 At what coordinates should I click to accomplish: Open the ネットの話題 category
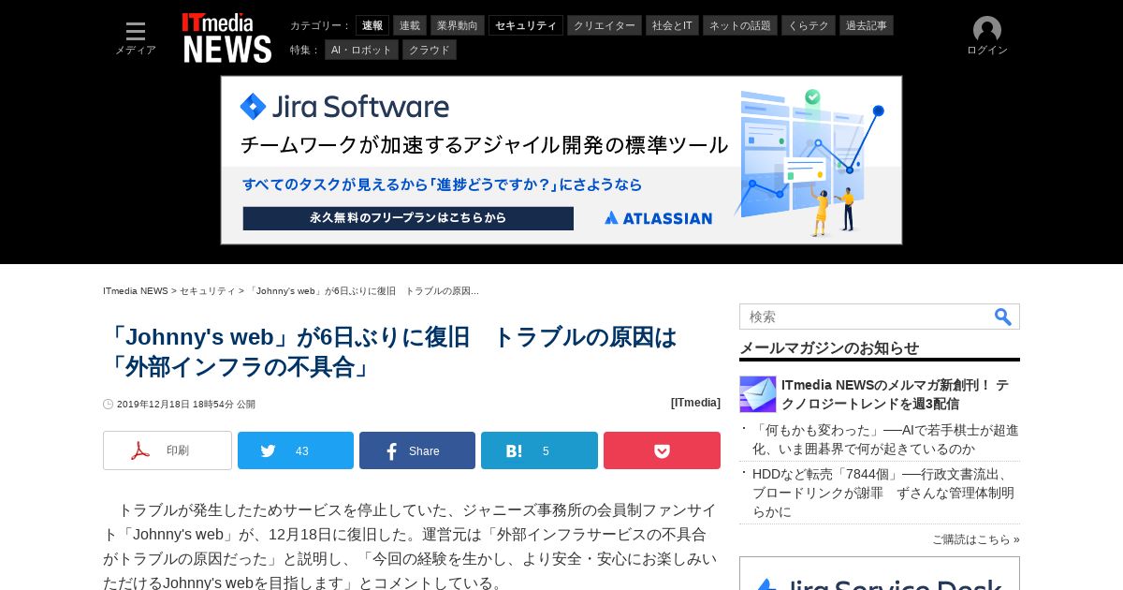point(740,25)
